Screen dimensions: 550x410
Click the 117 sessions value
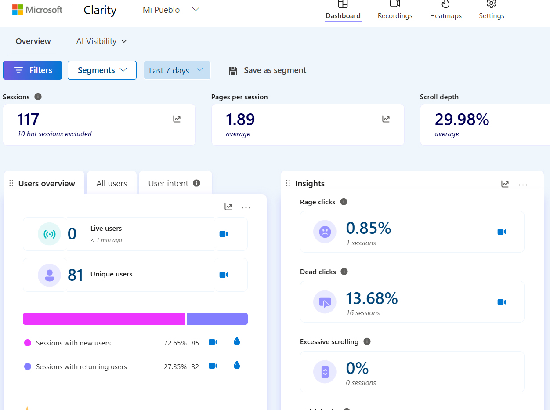[x=28, y=119]
